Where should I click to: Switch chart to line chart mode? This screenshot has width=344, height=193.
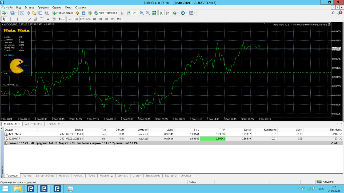pyautogui.click(x=135, y=13)
